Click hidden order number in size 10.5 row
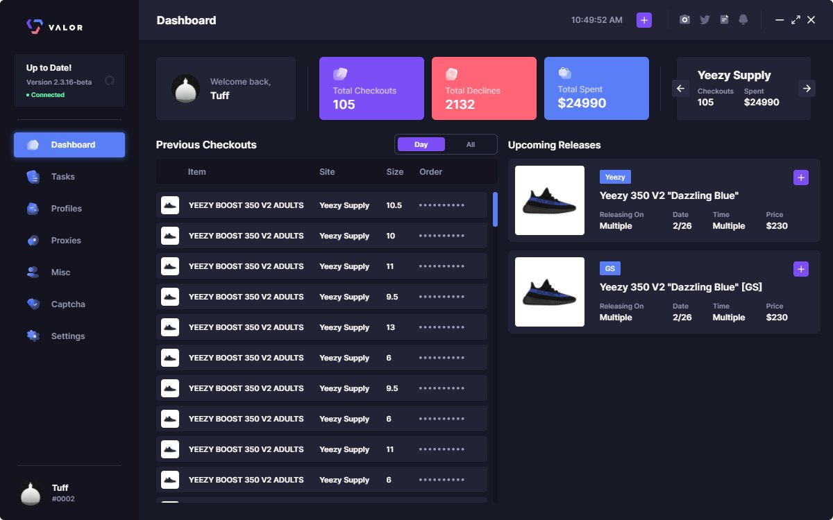Screen dimensions: 833x520 click(441, 206)
